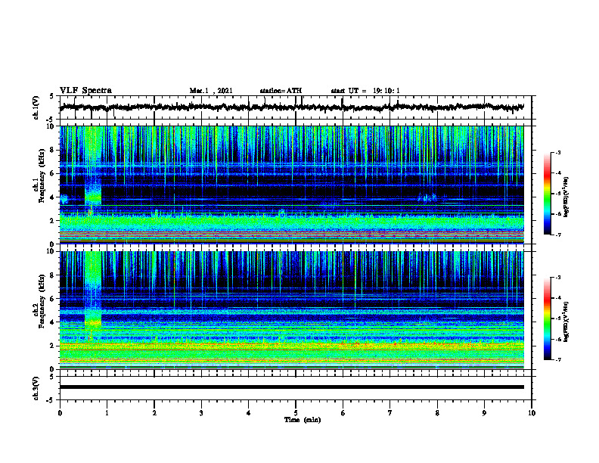
Task: Click time axis tick label "1"
Action: tap(107, 413)
